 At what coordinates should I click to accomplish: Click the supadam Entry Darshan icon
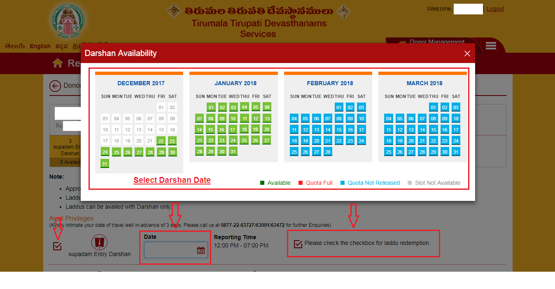(x=99, y=242)
